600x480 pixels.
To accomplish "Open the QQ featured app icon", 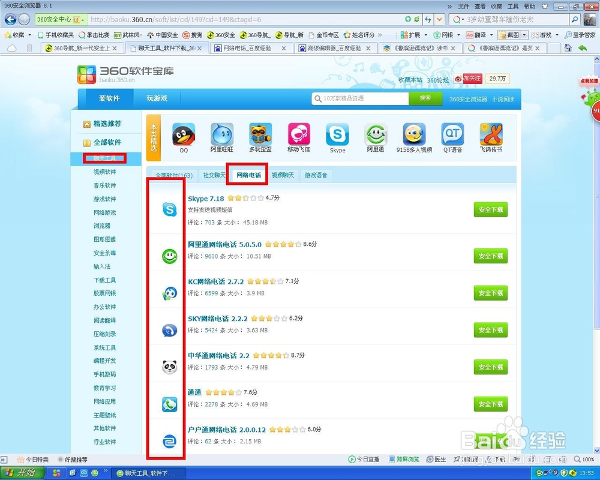I will point(184,134).
